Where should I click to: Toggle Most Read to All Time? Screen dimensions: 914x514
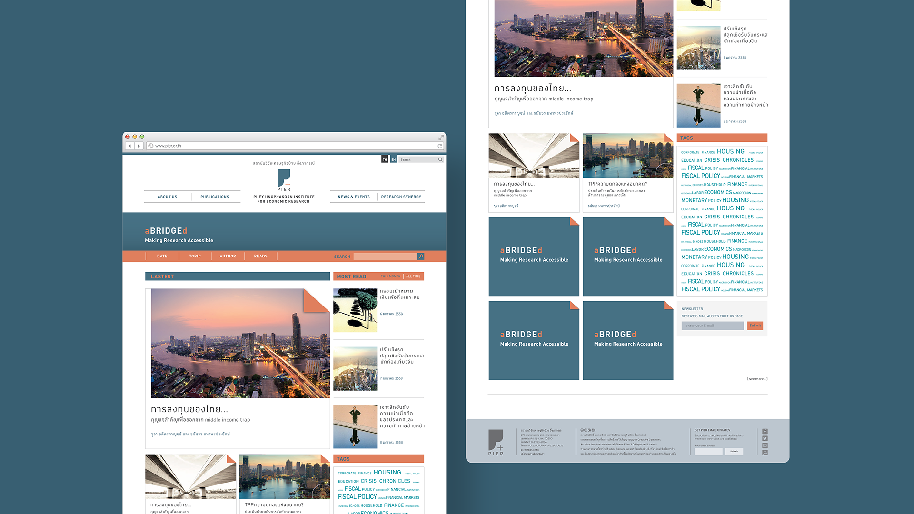[413, 277]
